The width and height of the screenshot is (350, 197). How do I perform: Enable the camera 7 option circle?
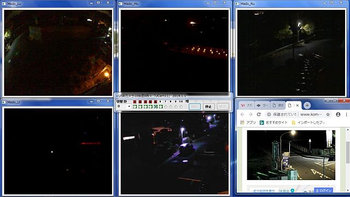click(x=166, y=107)
